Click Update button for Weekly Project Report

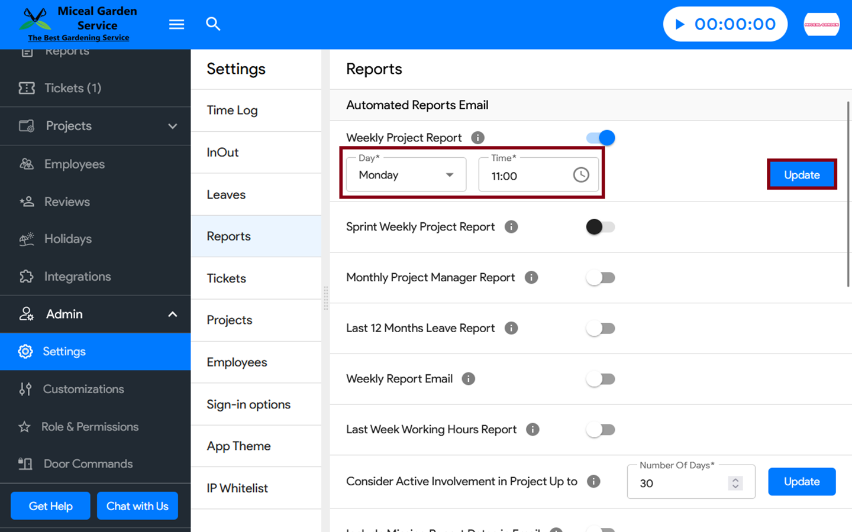coord(802,174)
